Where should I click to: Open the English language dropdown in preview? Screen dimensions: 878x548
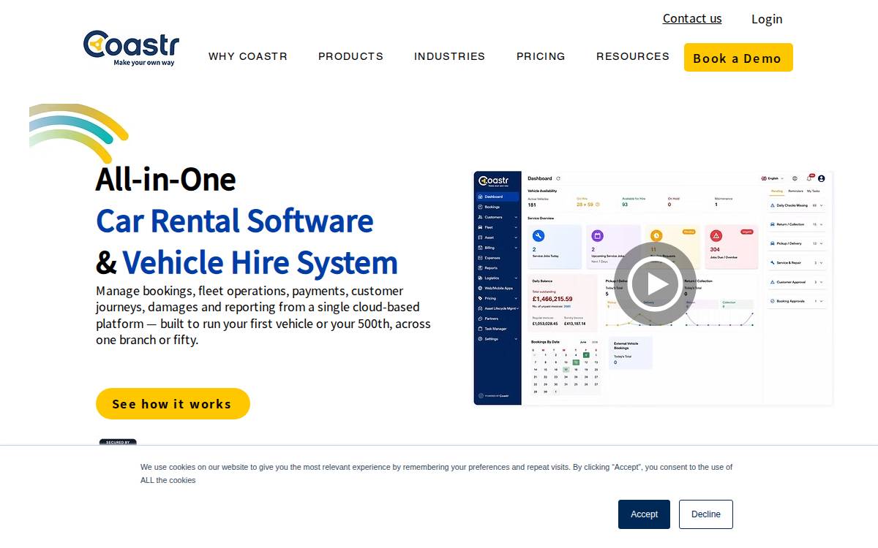pos(773,178)
